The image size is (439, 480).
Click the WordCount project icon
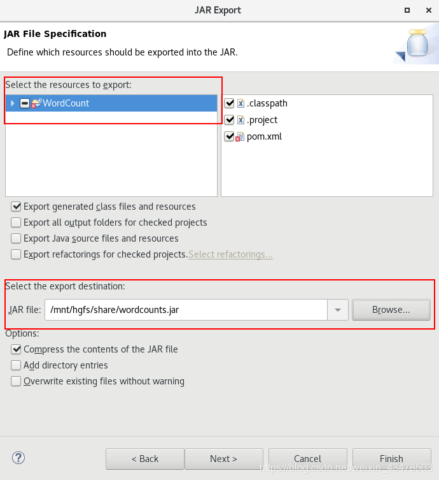tap(36, 103)
